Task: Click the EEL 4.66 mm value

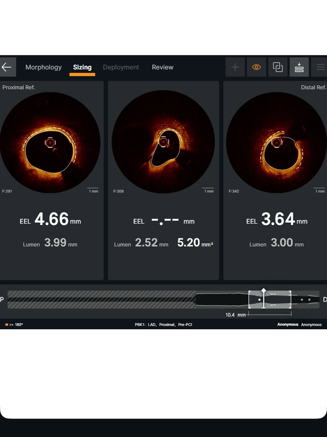Action: tap(51, 219)
